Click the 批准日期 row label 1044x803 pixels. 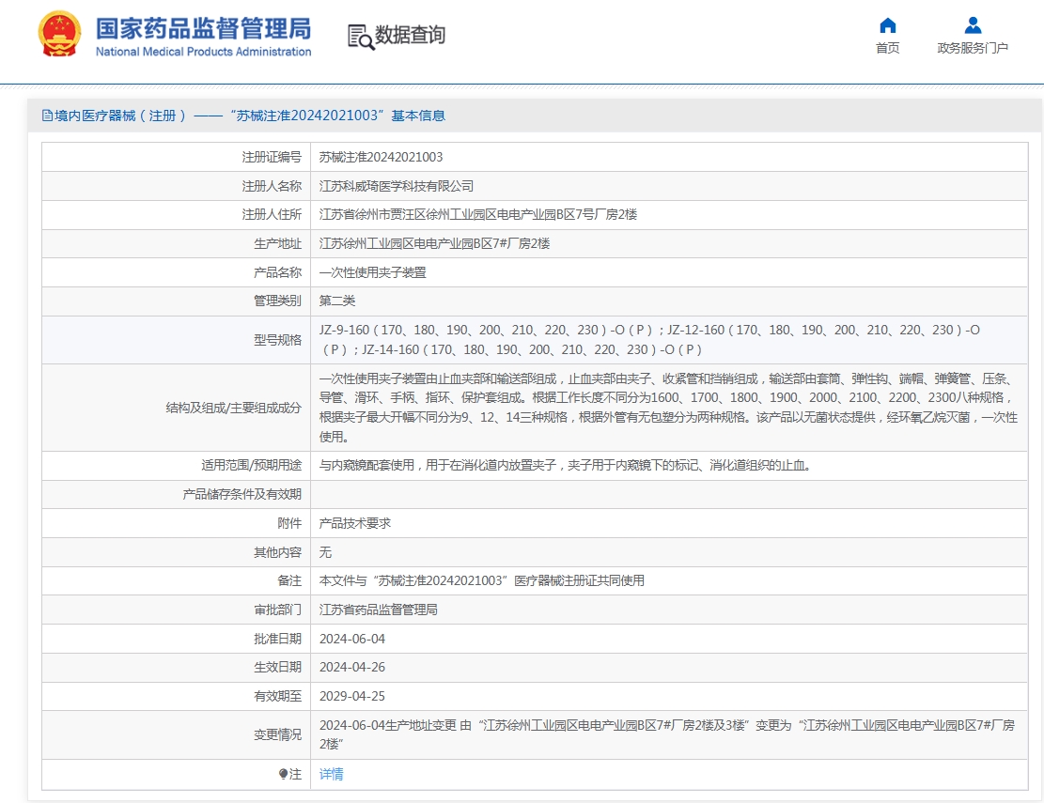coord(277,640)
